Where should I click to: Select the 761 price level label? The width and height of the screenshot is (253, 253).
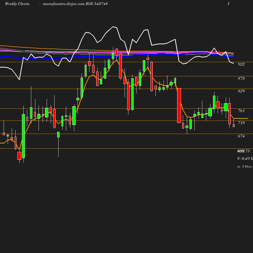pos(241,111)
